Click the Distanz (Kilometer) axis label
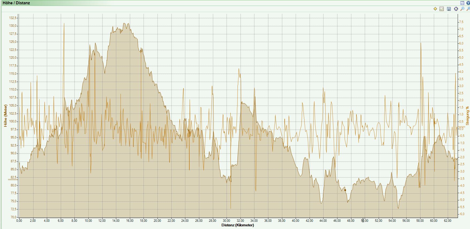 click(x=238, y=225)
